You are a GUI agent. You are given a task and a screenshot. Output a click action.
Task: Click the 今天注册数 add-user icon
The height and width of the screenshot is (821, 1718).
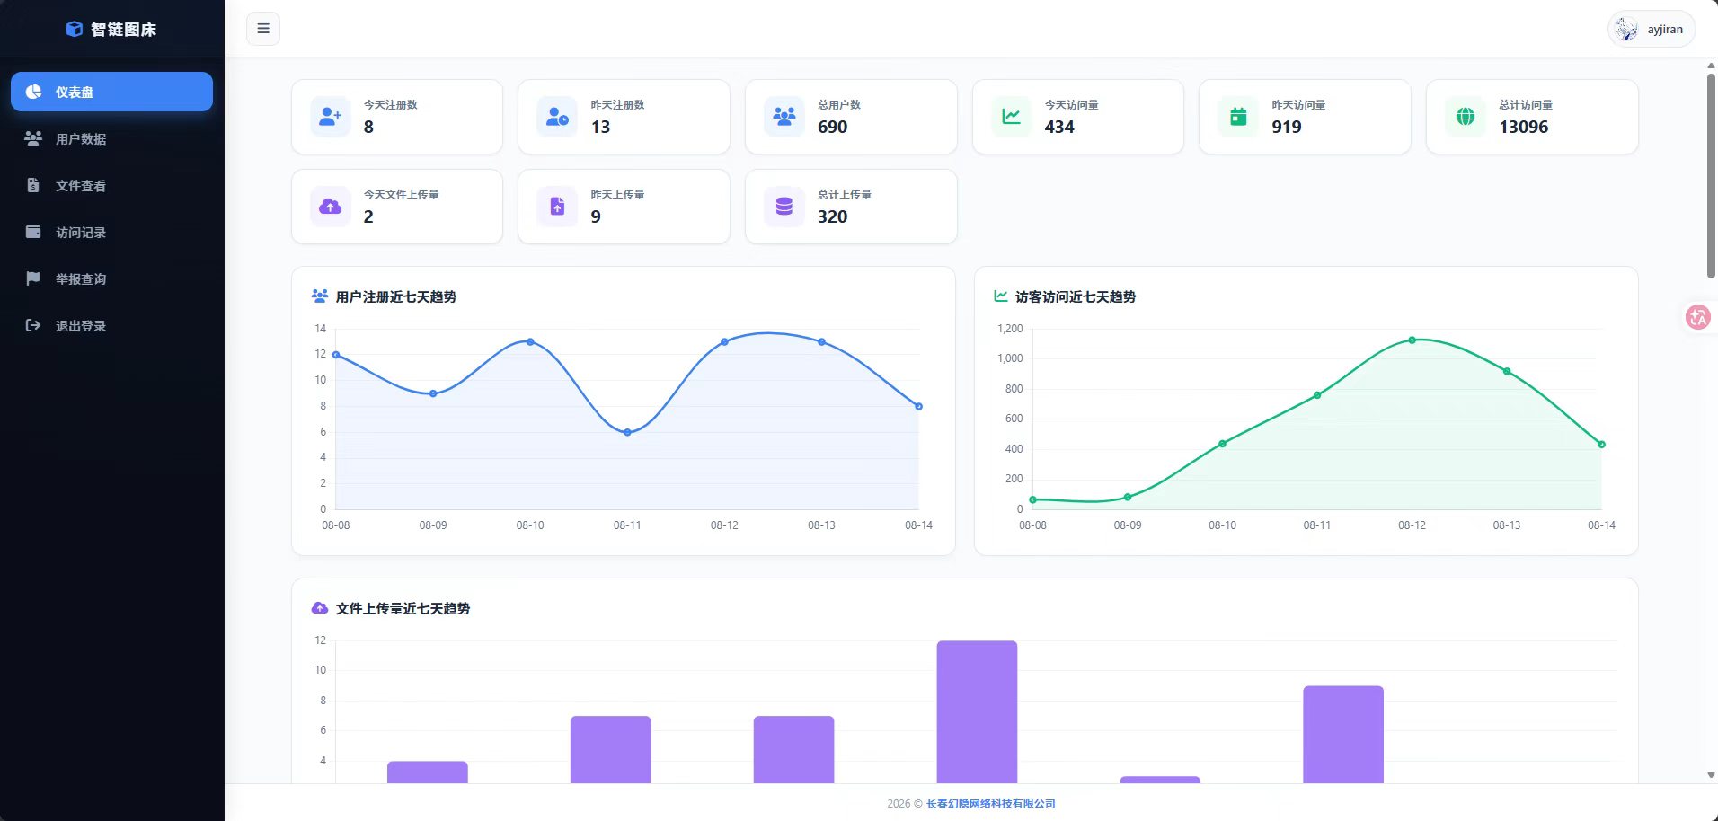pyautogui.click(x=331, y=117)
